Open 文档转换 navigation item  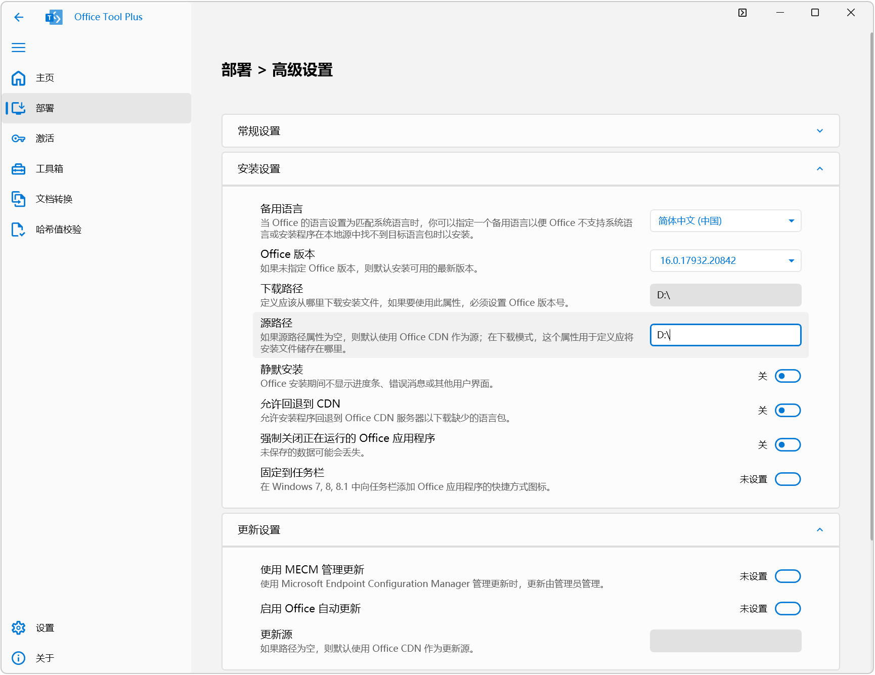click(x=96, y=199)
